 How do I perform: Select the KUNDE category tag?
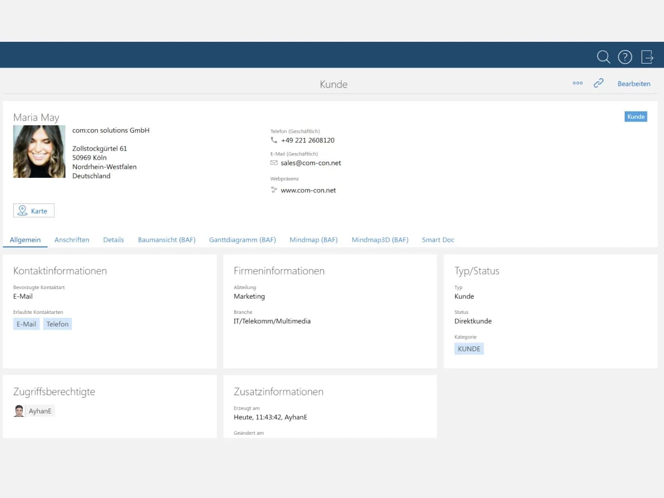pos(469,348)
